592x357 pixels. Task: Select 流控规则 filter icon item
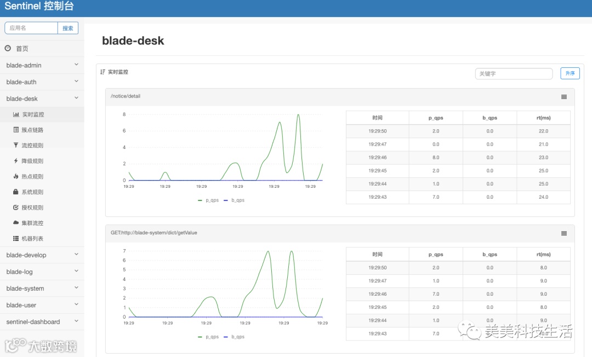tap(42, 146)
